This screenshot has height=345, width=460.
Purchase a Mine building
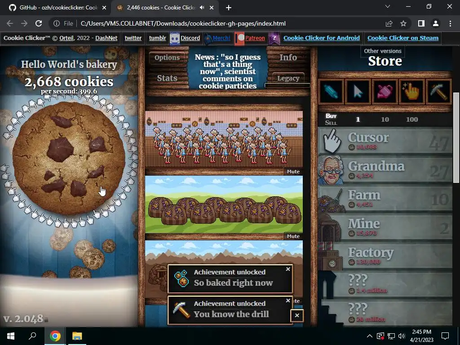[x=385, y=227]
